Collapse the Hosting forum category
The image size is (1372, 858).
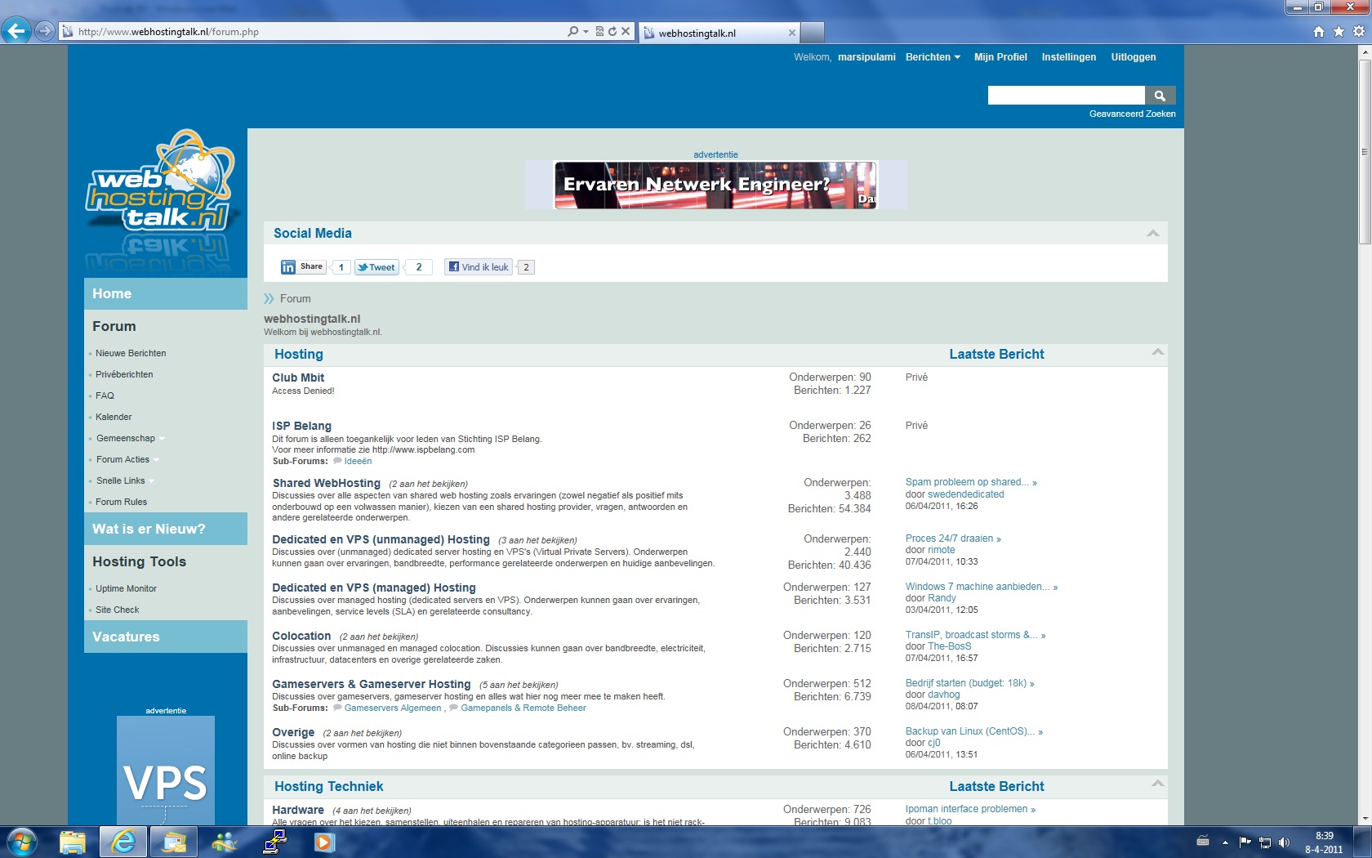[1157, 352]
